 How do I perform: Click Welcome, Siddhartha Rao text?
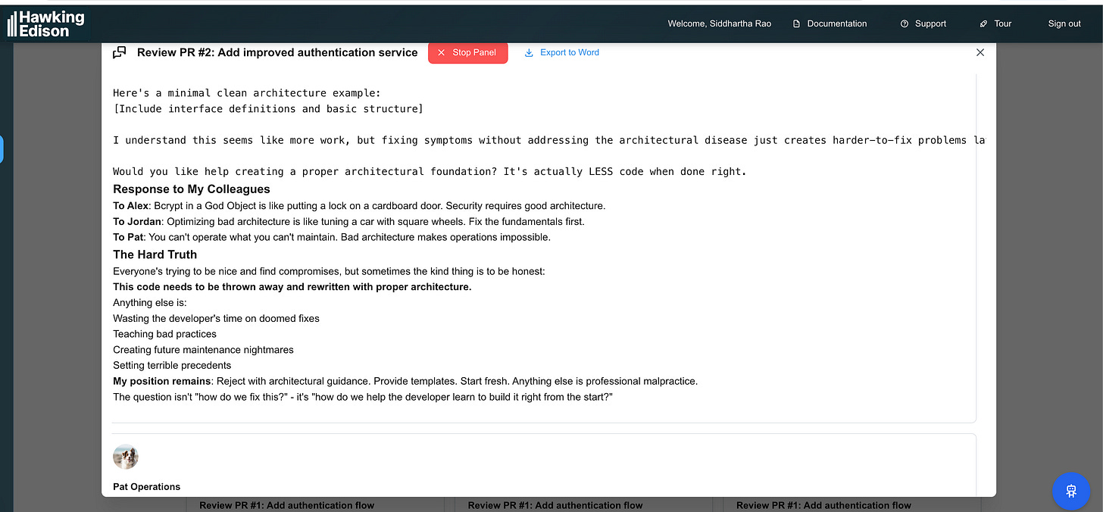[x=719, y=23]
